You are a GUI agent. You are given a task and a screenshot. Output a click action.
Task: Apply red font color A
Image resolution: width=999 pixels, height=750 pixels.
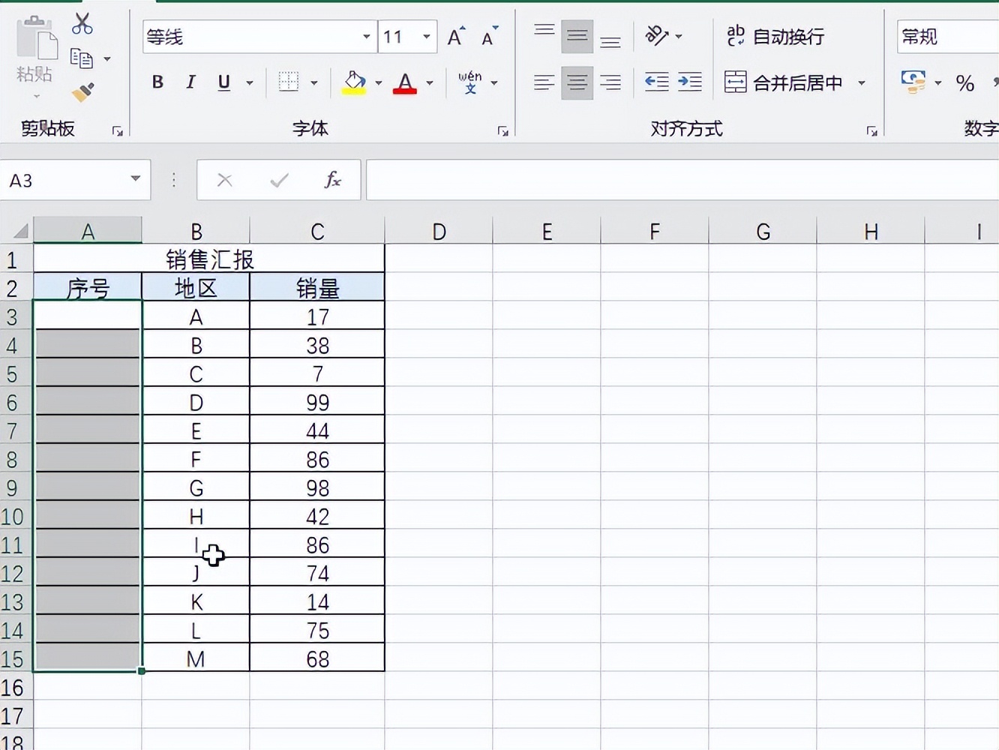pos(405,82)
